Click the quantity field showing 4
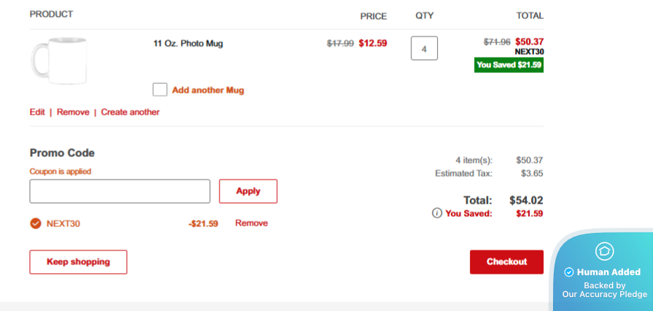The image size is (653, 311). [x=424, y=48]
